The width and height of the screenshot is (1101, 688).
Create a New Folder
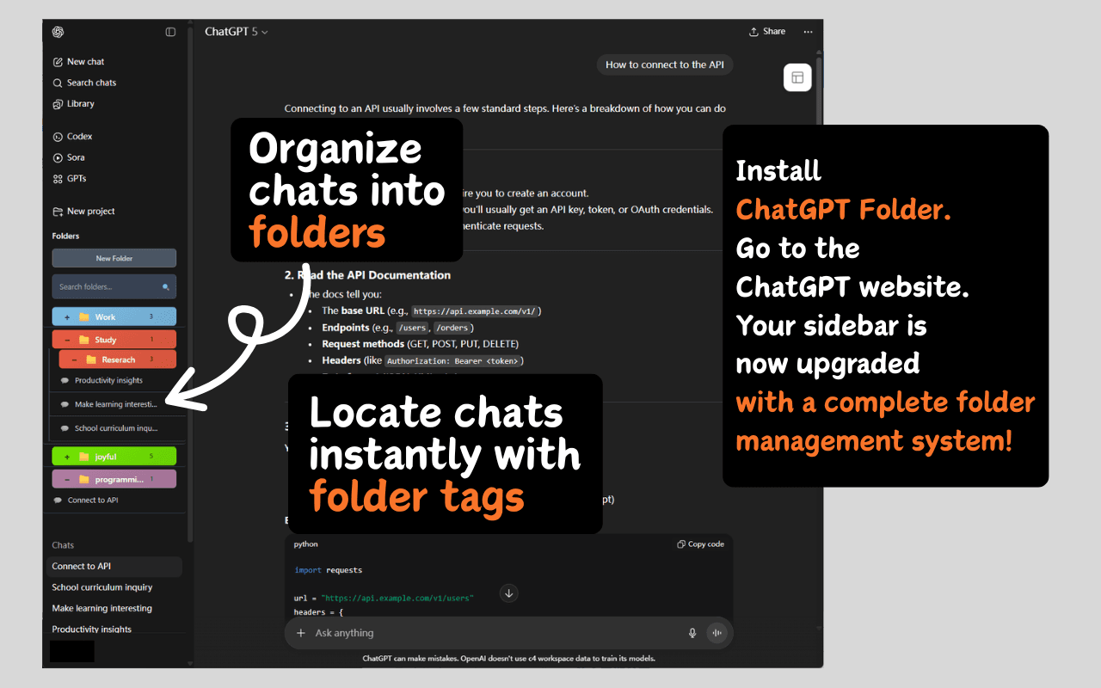(x=114, y=258)
